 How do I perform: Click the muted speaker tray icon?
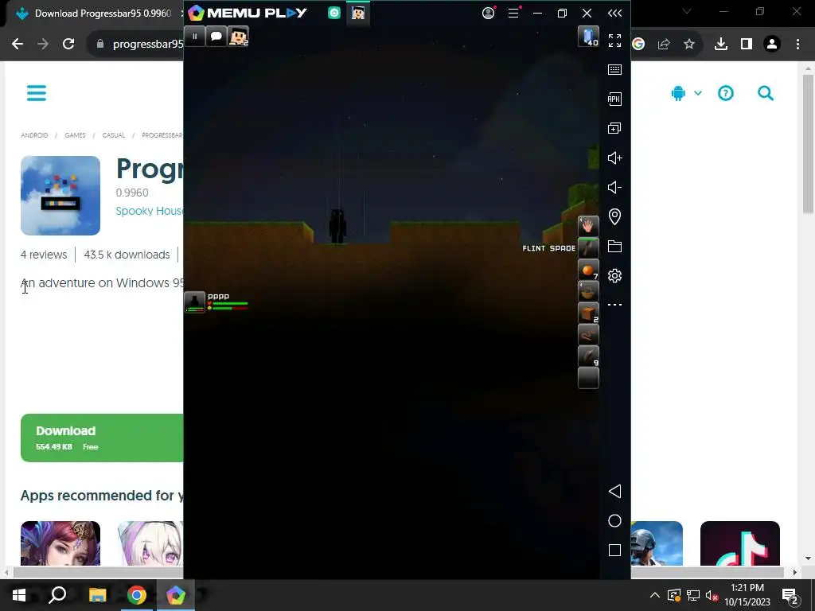click(x=712, y=595)
